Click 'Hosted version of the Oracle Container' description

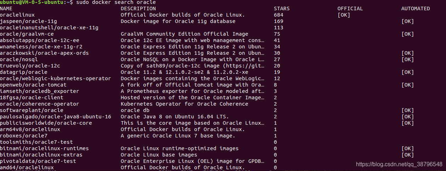[192, 98]
